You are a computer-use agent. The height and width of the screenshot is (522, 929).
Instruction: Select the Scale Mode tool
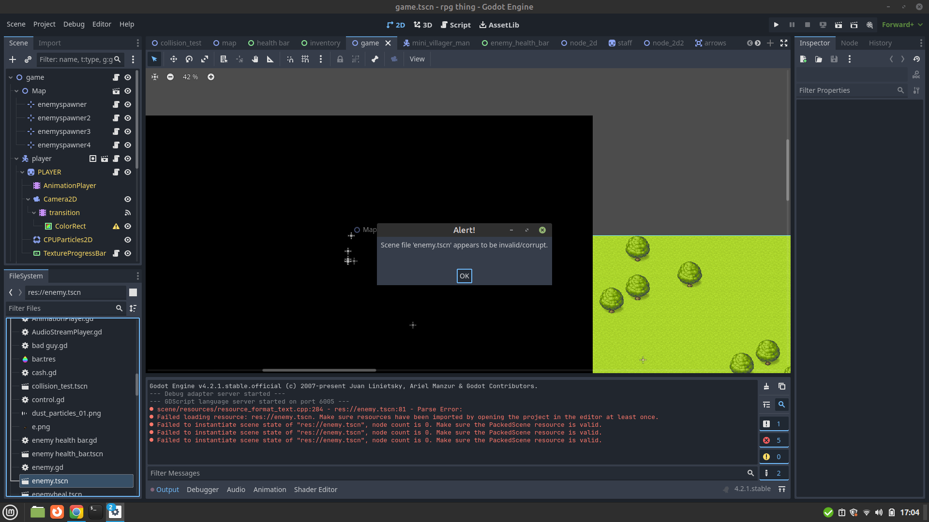click(x=205, y=59)
